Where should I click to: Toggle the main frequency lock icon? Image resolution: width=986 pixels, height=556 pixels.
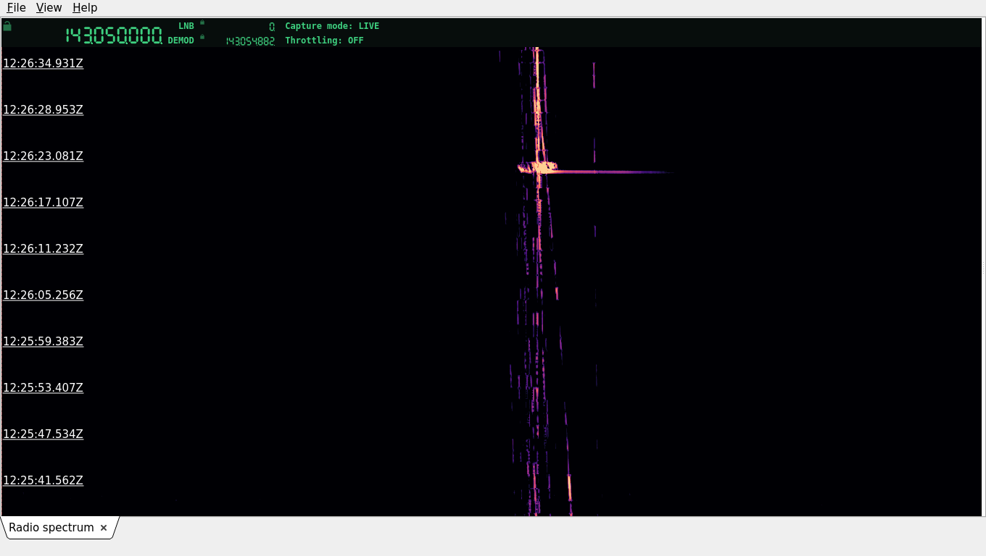tap(7, 26)
